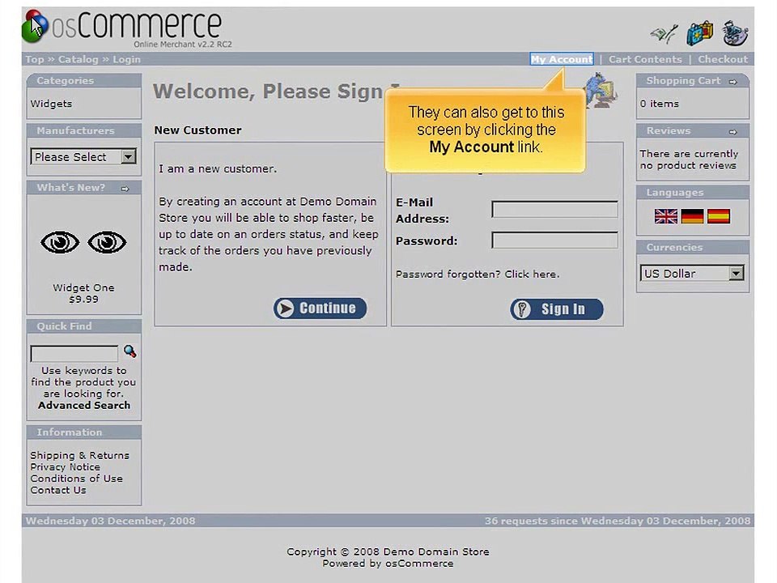The height and width of the screenshot is (583, 777).
Task: Open the Widget One product link
Action: [x=83, y=287]
